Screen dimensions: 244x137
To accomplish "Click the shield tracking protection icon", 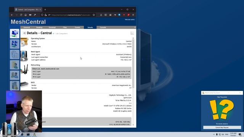I will (42, 15).
